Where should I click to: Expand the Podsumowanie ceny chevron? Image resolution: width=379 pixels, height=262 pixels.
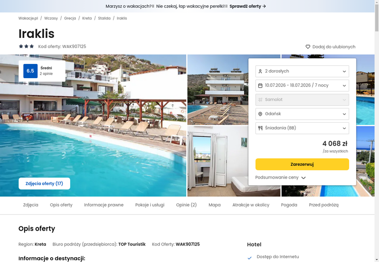(304, 178)
